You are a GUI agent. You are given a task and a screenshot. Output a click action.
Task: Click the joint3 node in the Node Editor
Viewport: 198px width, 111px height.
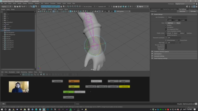pyautogui.click(x=68, y=92)
